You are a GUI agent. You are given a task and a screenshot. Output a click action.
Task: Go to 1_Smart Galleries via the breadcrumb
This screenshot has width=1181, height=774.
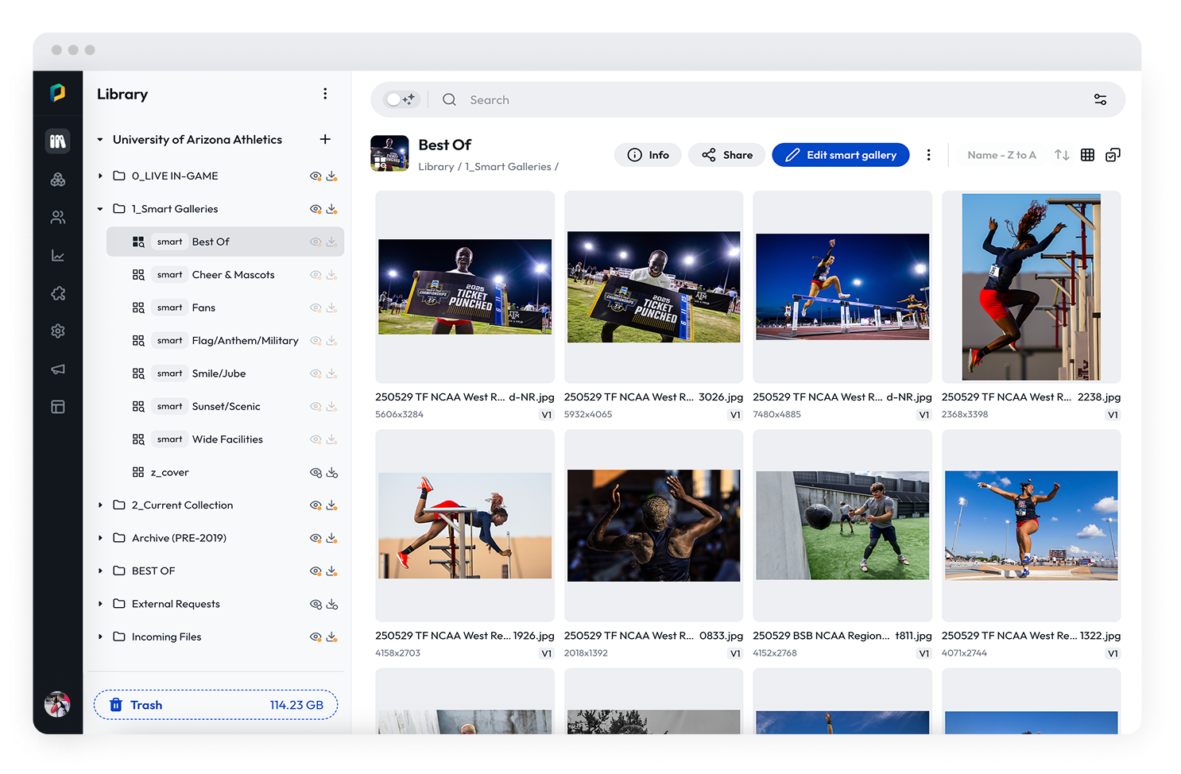pos(508,167)
